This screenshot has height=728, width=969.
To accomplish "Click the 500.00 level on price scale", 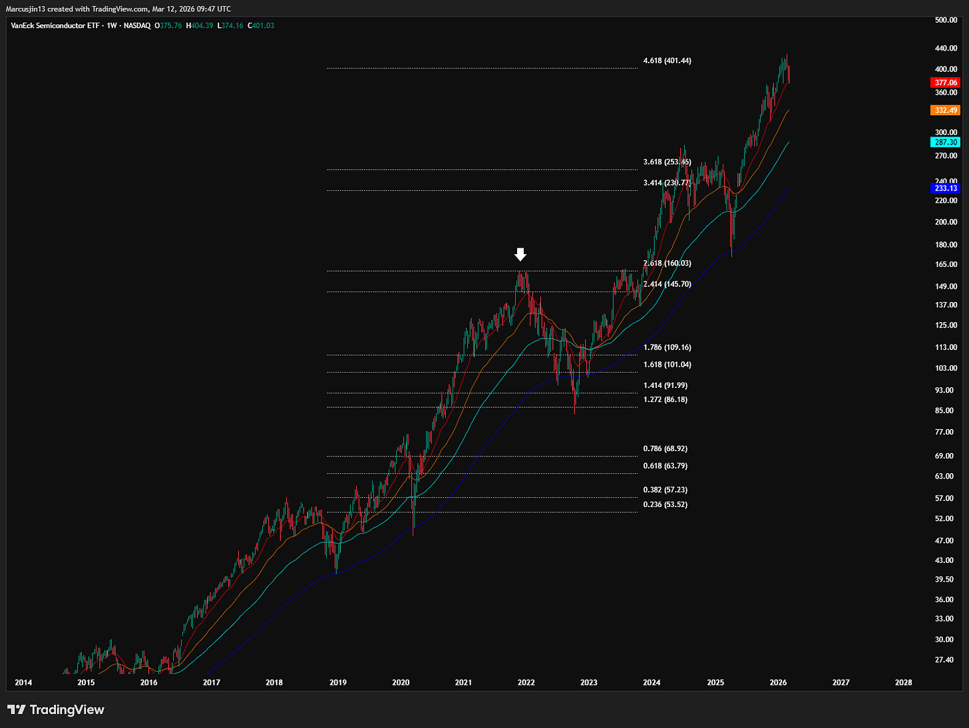I will (x=946, y=20).
